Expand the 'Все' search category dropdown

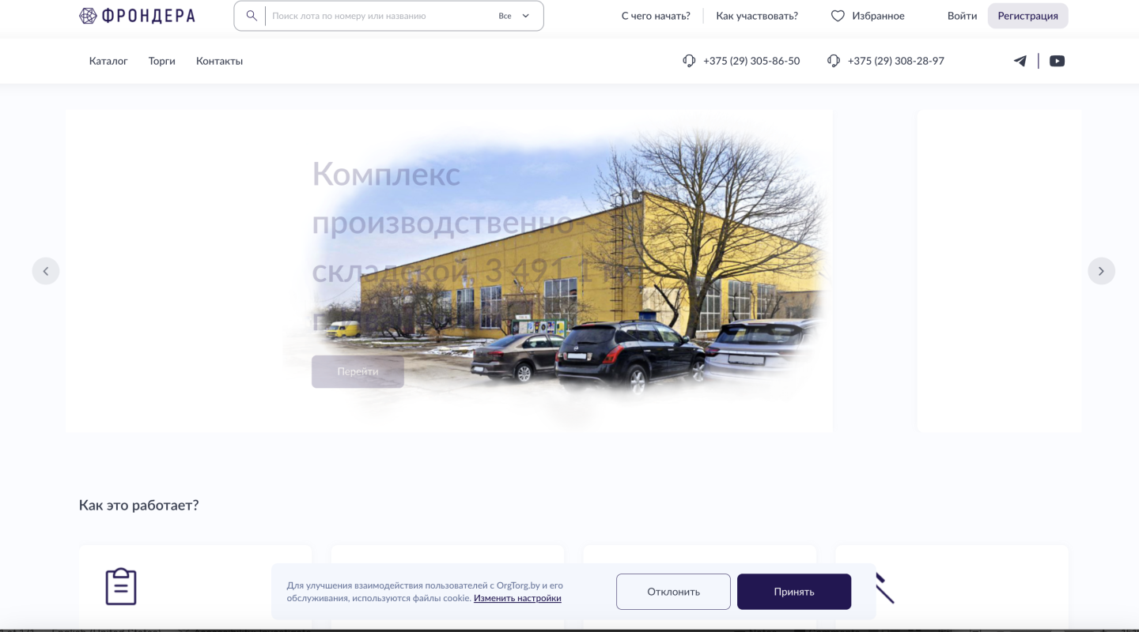tap(514, 16)
